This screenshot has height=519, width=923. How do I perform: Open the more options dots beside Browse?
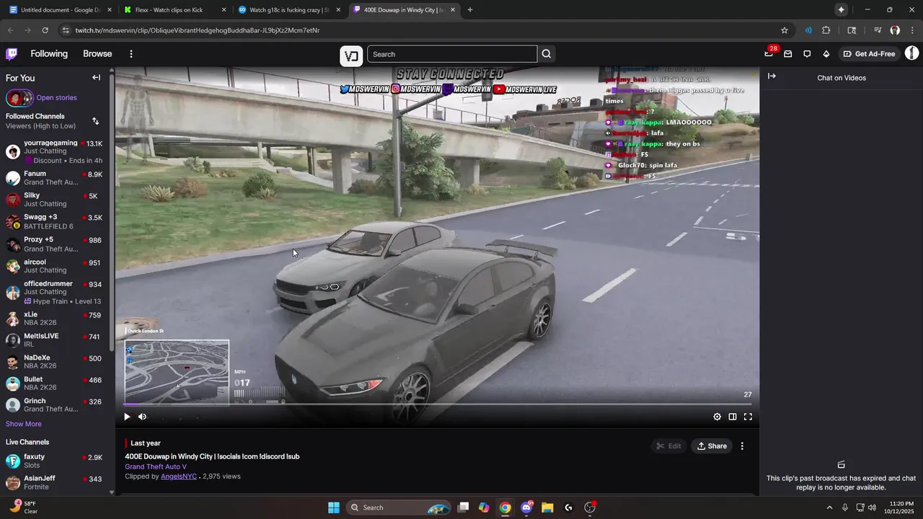click(131, 54)
